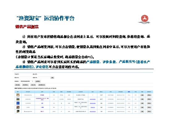Open the fifth row product thumbnail
This screenshot has height=120, width=171.
[x=18, y=111]
